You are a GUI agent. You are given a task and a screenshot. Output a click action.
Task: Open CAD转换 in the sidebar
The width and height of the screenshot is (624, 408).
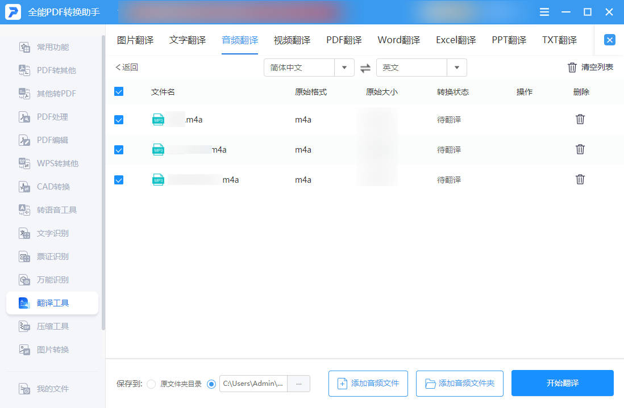[52, 187]
